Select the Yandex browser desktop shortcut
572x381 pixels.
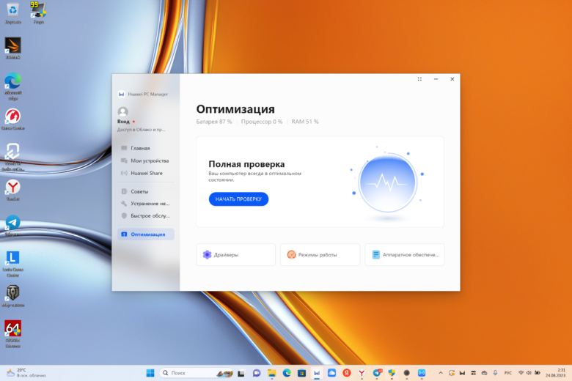pos(12,190)
